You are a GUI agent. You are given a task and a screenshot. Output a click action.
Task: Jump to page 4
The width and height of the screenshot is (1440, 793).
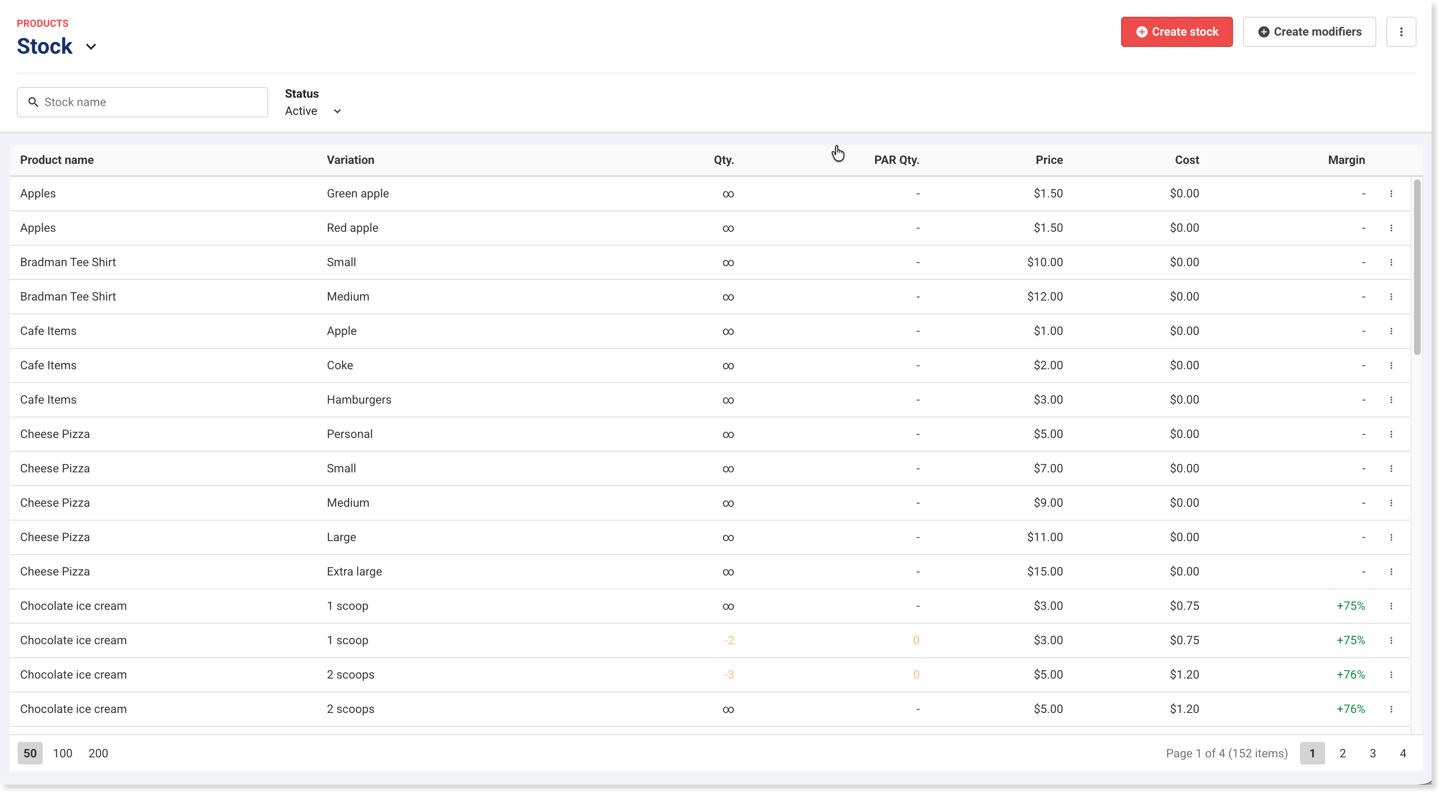tap(1403, 753)
